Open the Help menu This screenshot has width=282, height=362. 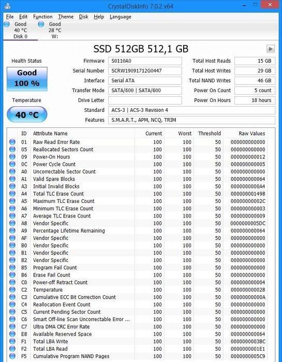(99, 17)
